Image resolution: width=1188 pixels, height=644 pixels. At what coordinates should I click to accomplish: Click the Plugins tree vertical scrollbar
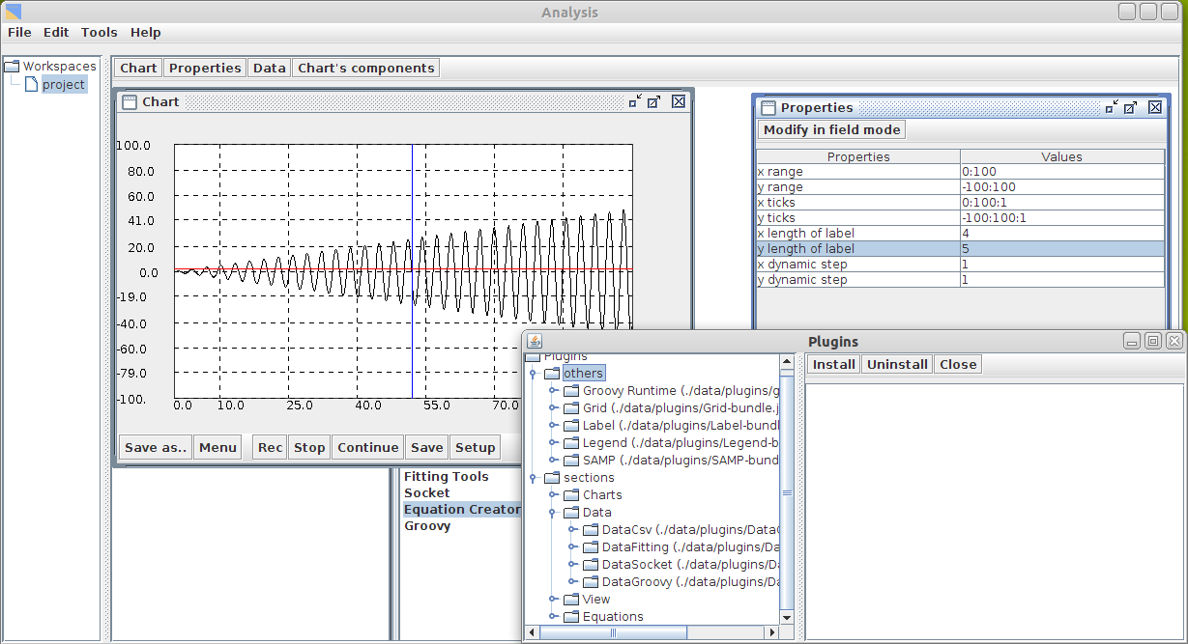[x=787, y=491]
